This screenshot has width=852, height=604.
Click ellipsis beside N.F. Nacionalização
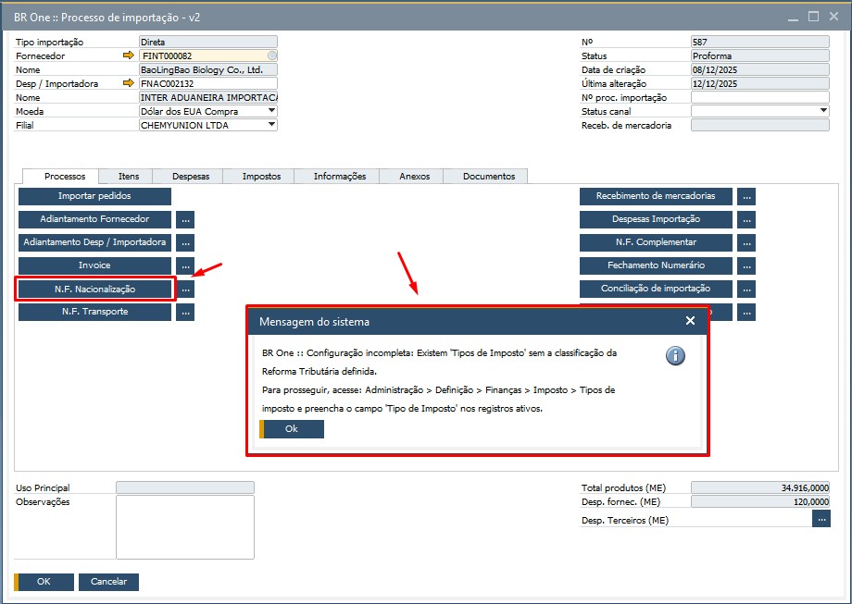pos(185,290)
